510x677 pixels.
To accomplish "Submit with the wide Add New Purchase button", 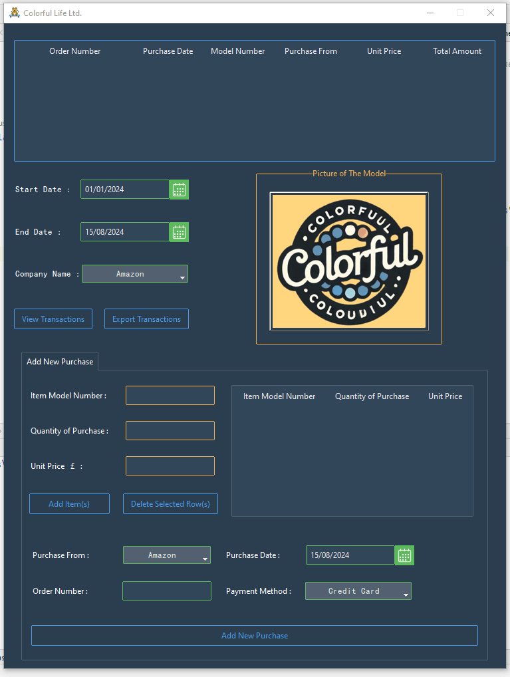I will pyautogui.click(x=255, y=636).
